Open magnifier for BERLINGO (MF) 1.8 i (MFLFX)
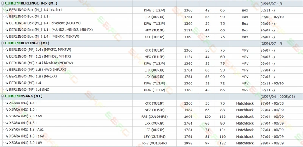This screenshot has width=303, height=147. tap(7, 77)
